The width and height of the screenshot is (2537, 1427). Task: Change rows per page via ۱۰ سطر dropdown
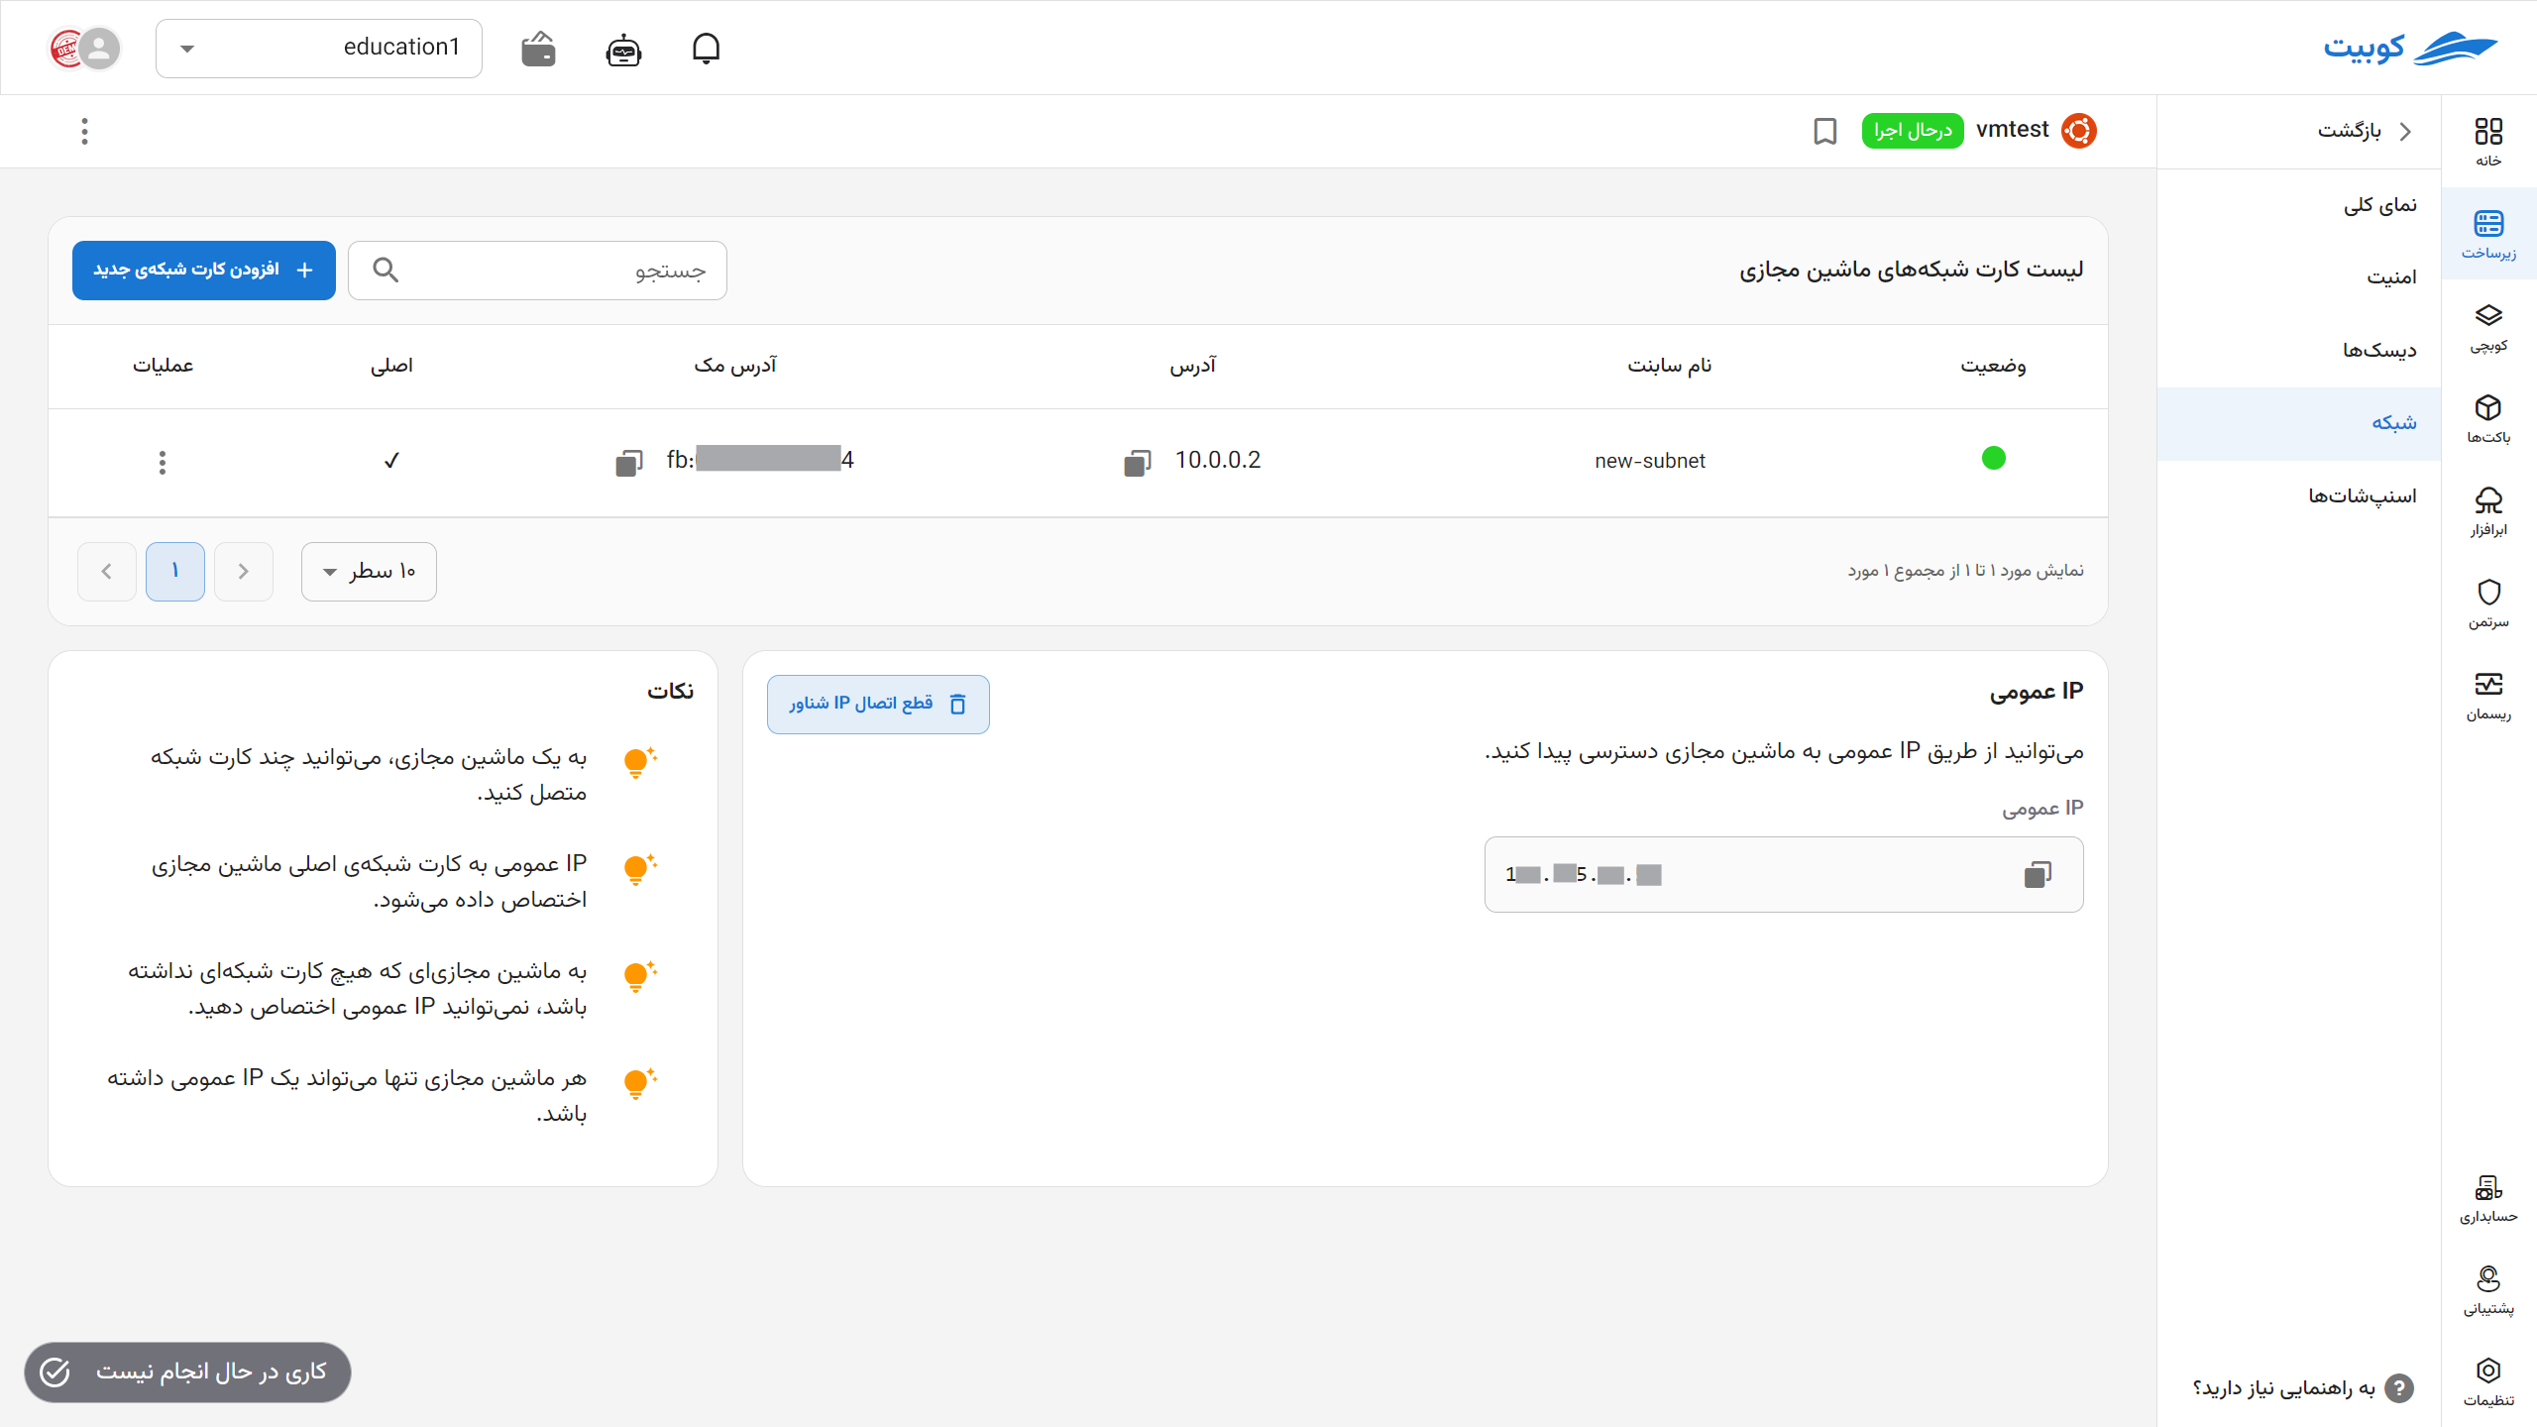tap(368, 572)
